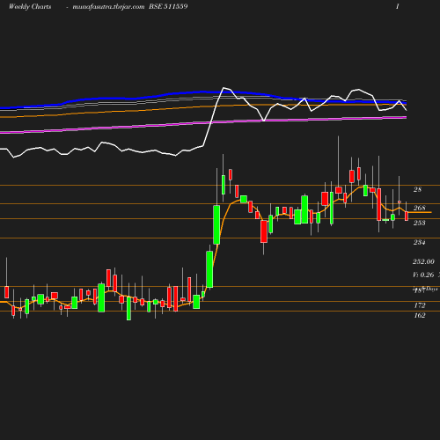Click the 'BSE 511559' symbol label
The image size is (440, 440).
(x=168, y=6)
